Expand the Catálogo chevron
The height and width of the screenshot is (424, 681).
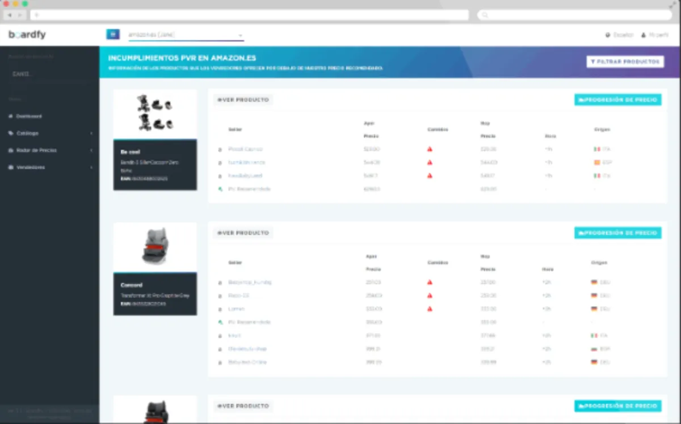(91, 133)
